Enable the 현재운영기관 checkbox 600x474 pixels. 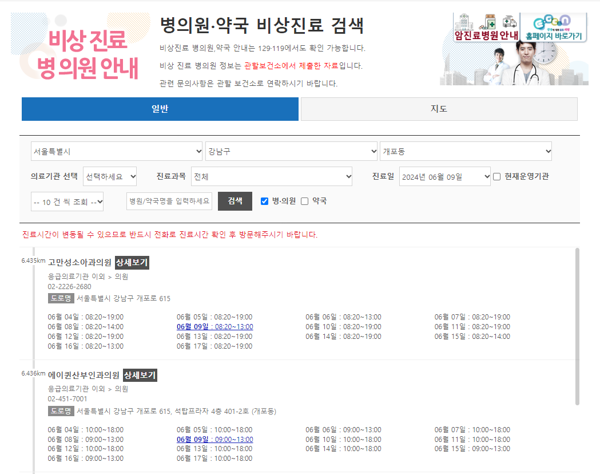click(x=496, y=176)
